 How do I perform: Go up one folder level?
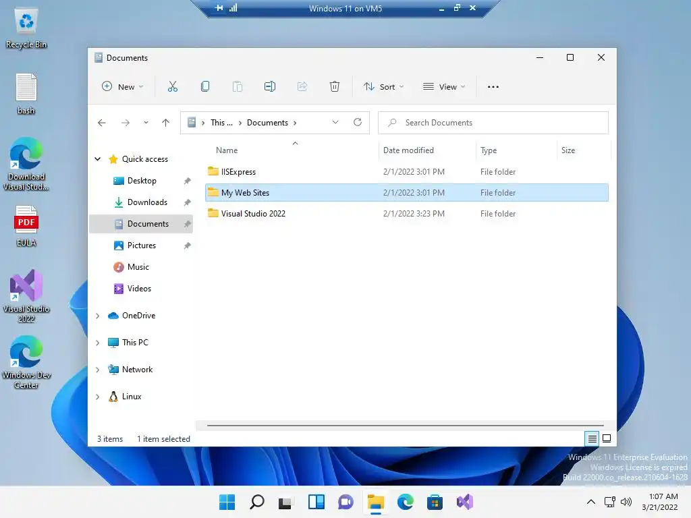click(166, 123)
